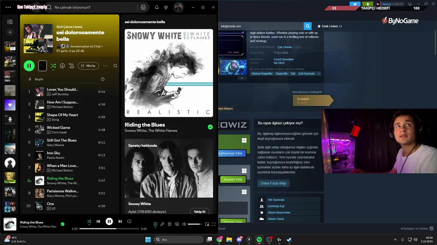Open Çok Olumlu reviews link
This screenshot has width=437, height=245.
coord(285,47)
